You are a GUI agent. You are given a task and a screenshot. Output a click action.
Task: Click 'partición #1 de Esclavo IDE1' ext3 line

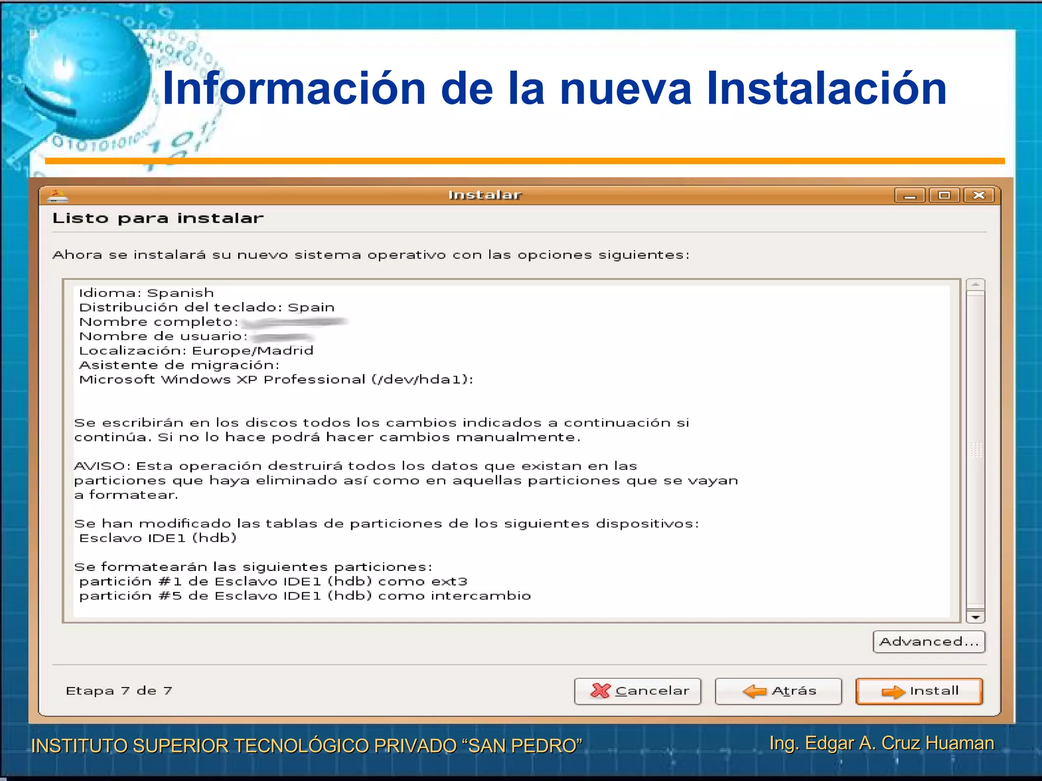(x=273, y=581)
